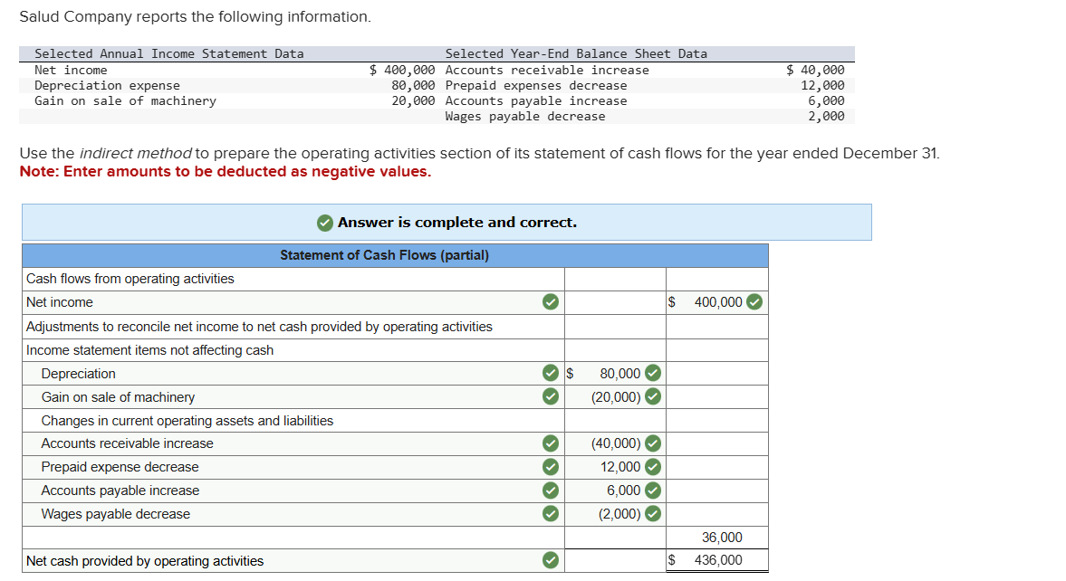Image resolution: width=1066 pixels, height=581 pixels.
Task: Click 'Adjustments to reconcile net income' row text
Action: (259, 327)
